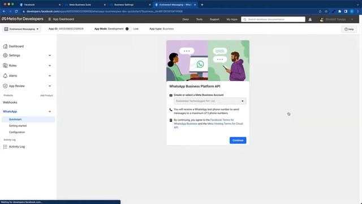
Task: Click the WhatsApp sidebar heading
Action: pyautogui.click(x=10, y=112)
